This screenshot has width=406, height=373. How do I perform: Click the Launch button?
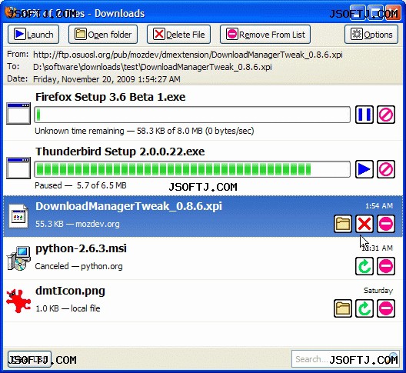(x=33, y=34)
